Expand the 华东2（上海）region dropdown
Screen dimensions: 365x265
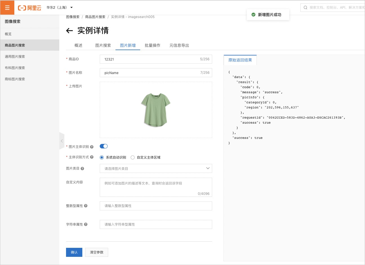click(60, 8)
